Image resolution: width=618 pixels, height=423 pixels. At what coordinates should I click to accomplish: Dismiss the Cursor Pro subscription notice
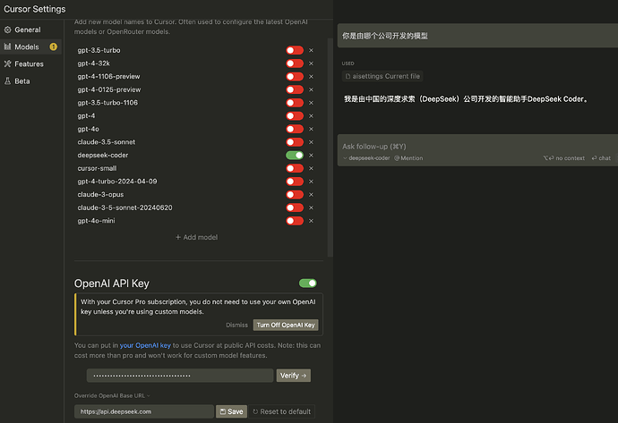(236, 325)
